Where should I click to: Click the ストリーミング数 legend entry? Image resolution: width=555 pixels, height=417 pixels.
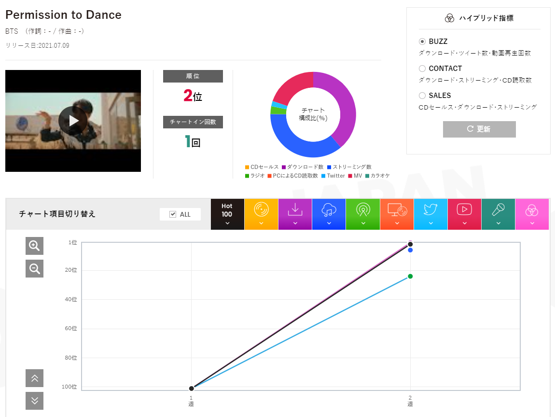pos(349,167)
